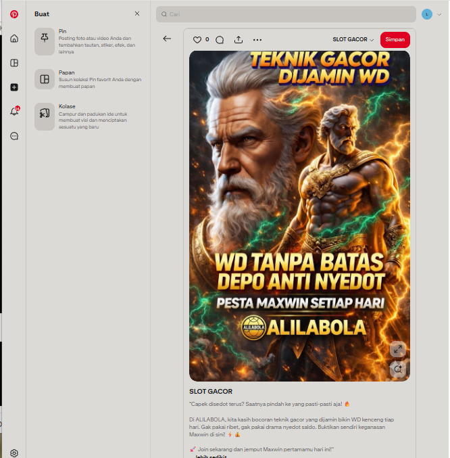Click the SLOT GACOR pin title
This screenshot has height=458, width=450.
pos(211,392)
